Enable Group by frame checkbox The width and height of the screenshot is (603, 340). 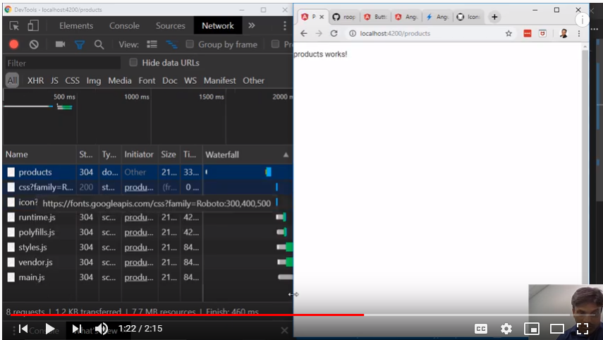pyautogui.click(x=190, y=44)
